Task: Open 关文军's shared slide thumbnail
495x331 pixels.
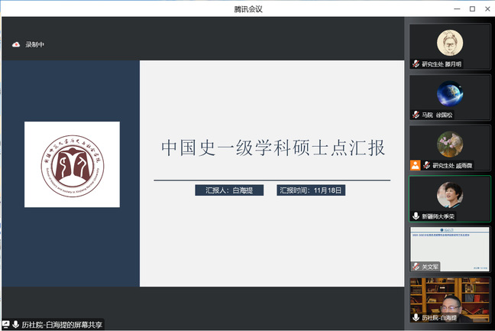Action: (x=450, y=245)
